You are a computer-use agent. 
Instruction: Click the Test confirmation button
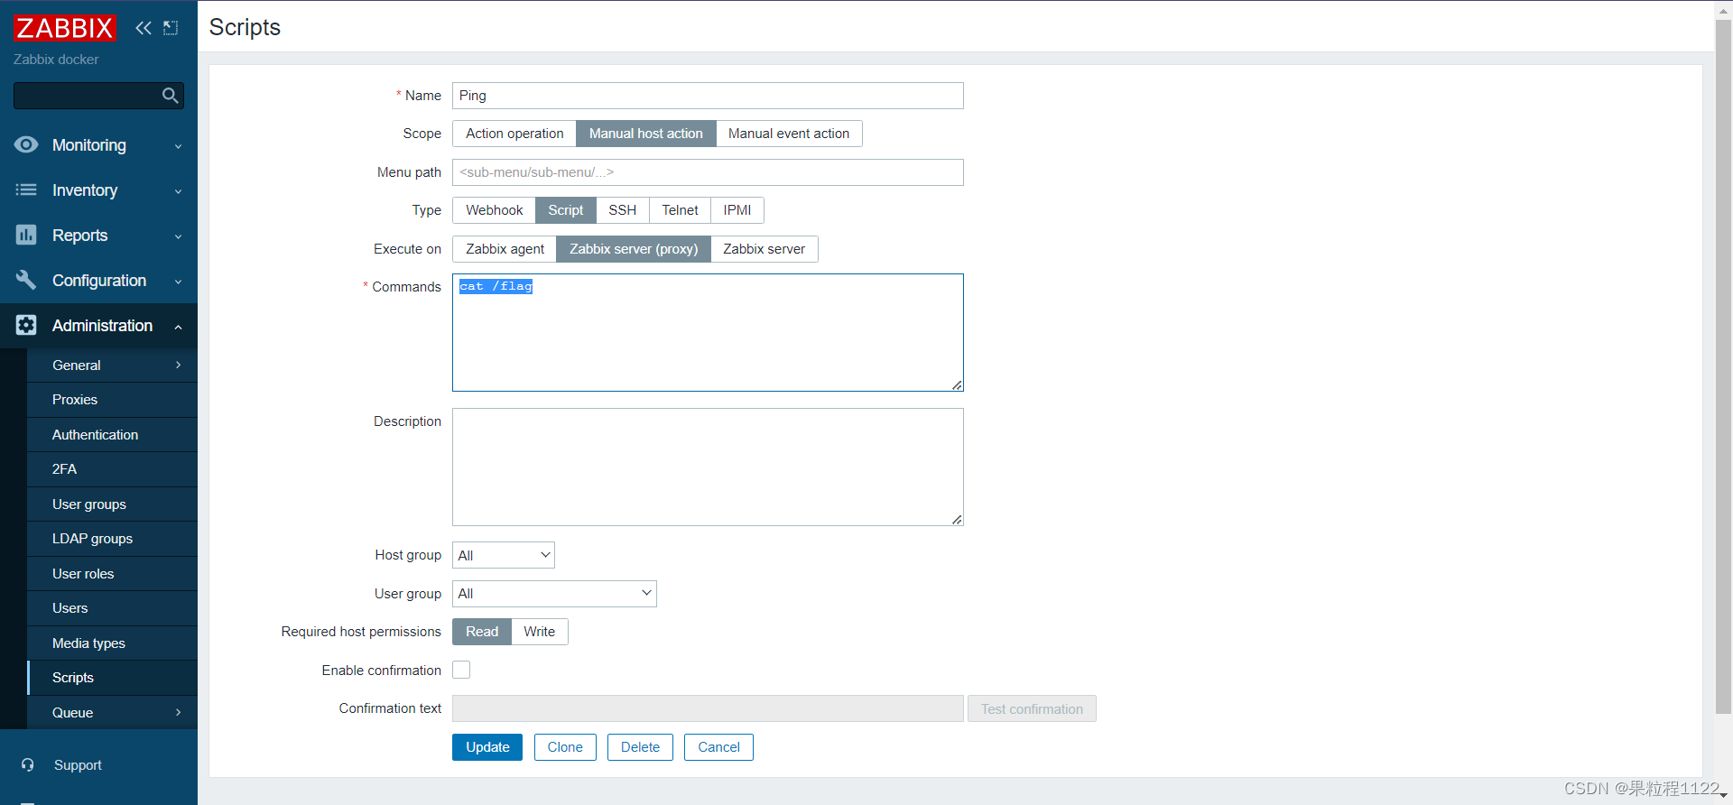click(1032, 708)
